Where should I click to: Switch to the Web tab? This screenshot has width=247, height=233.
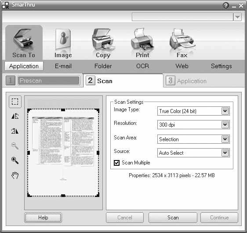point(182,66)
